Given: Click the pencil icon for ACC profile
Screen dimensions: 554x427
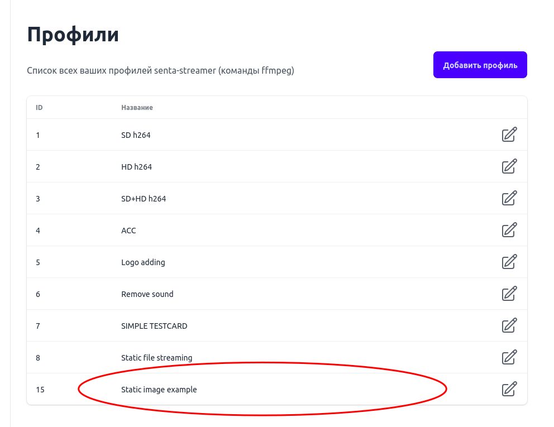Looking at the screenshot, I should tap(509, 230).
